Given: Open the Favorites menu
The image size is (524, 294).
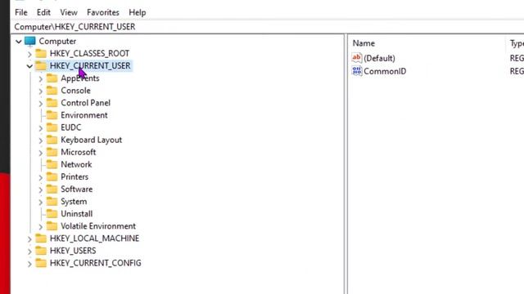Looking at the screenshot, I should [x=103, y=13].
